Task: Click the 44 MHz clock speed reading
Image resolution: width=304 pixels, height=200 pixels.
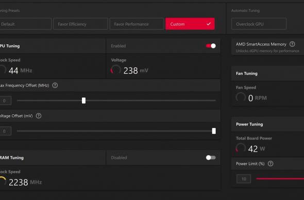Action: click(21, 70)
